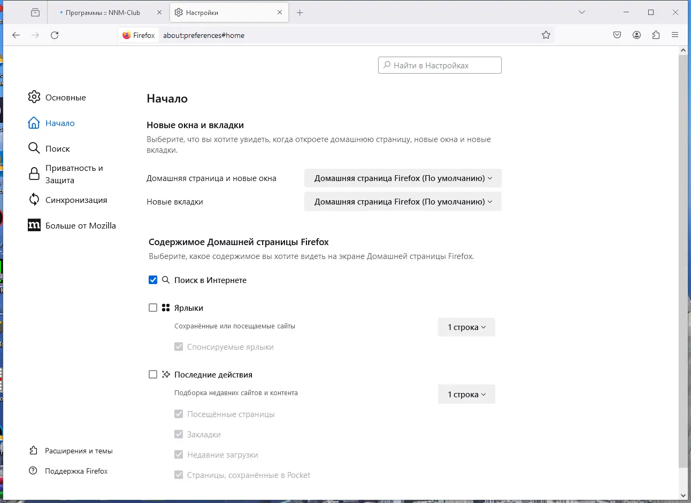Open 'Домашняя страница и новые окна' dropdown

[x=403, y=178]
